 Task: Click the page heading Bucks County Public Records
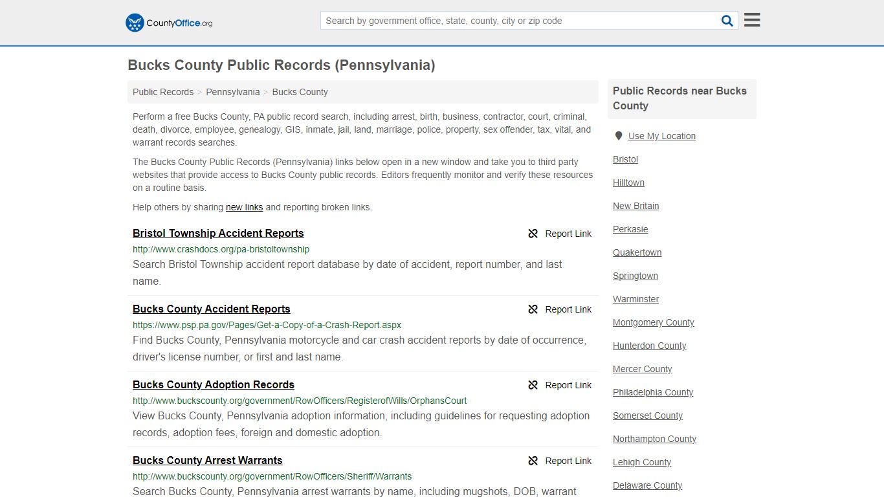tap(281, 65)
